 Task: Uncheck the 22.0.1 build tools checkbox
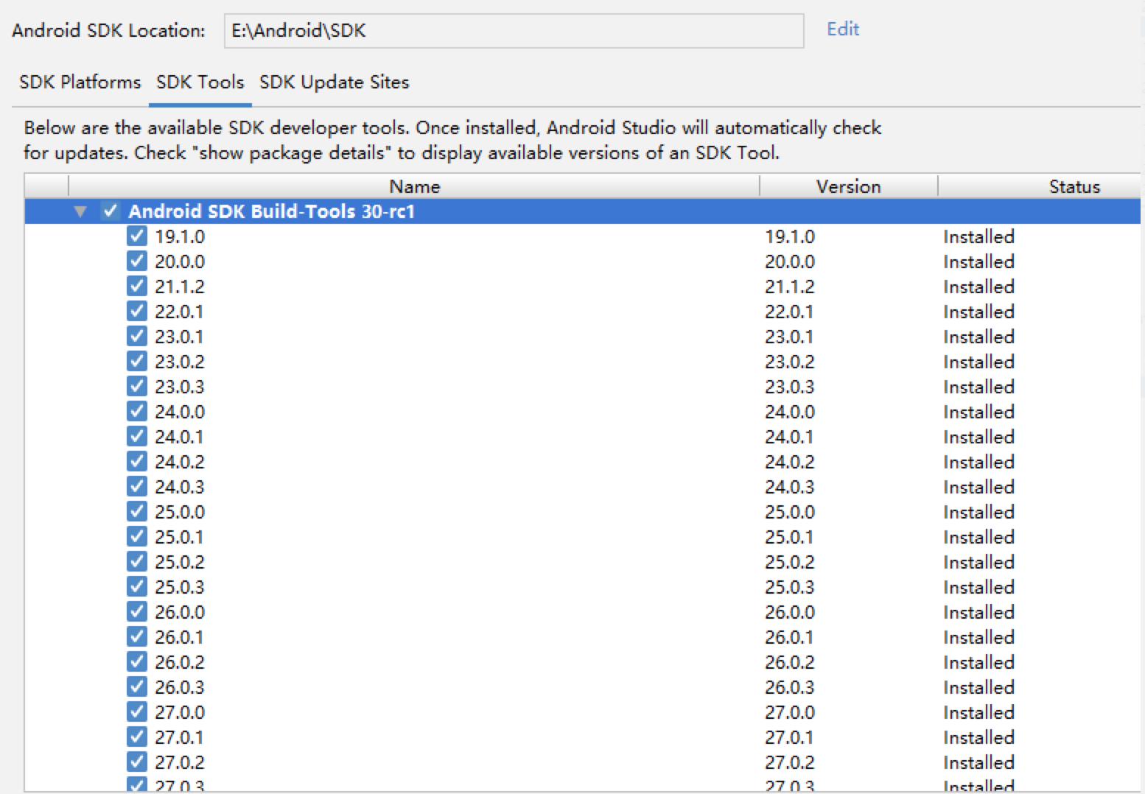[136, 312]
